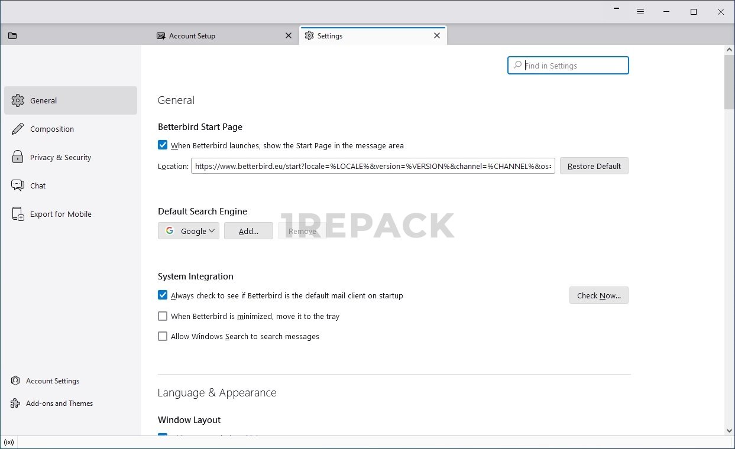735x449 pixels.
Task: Click the Composition pencil icon
Action: 18,129
